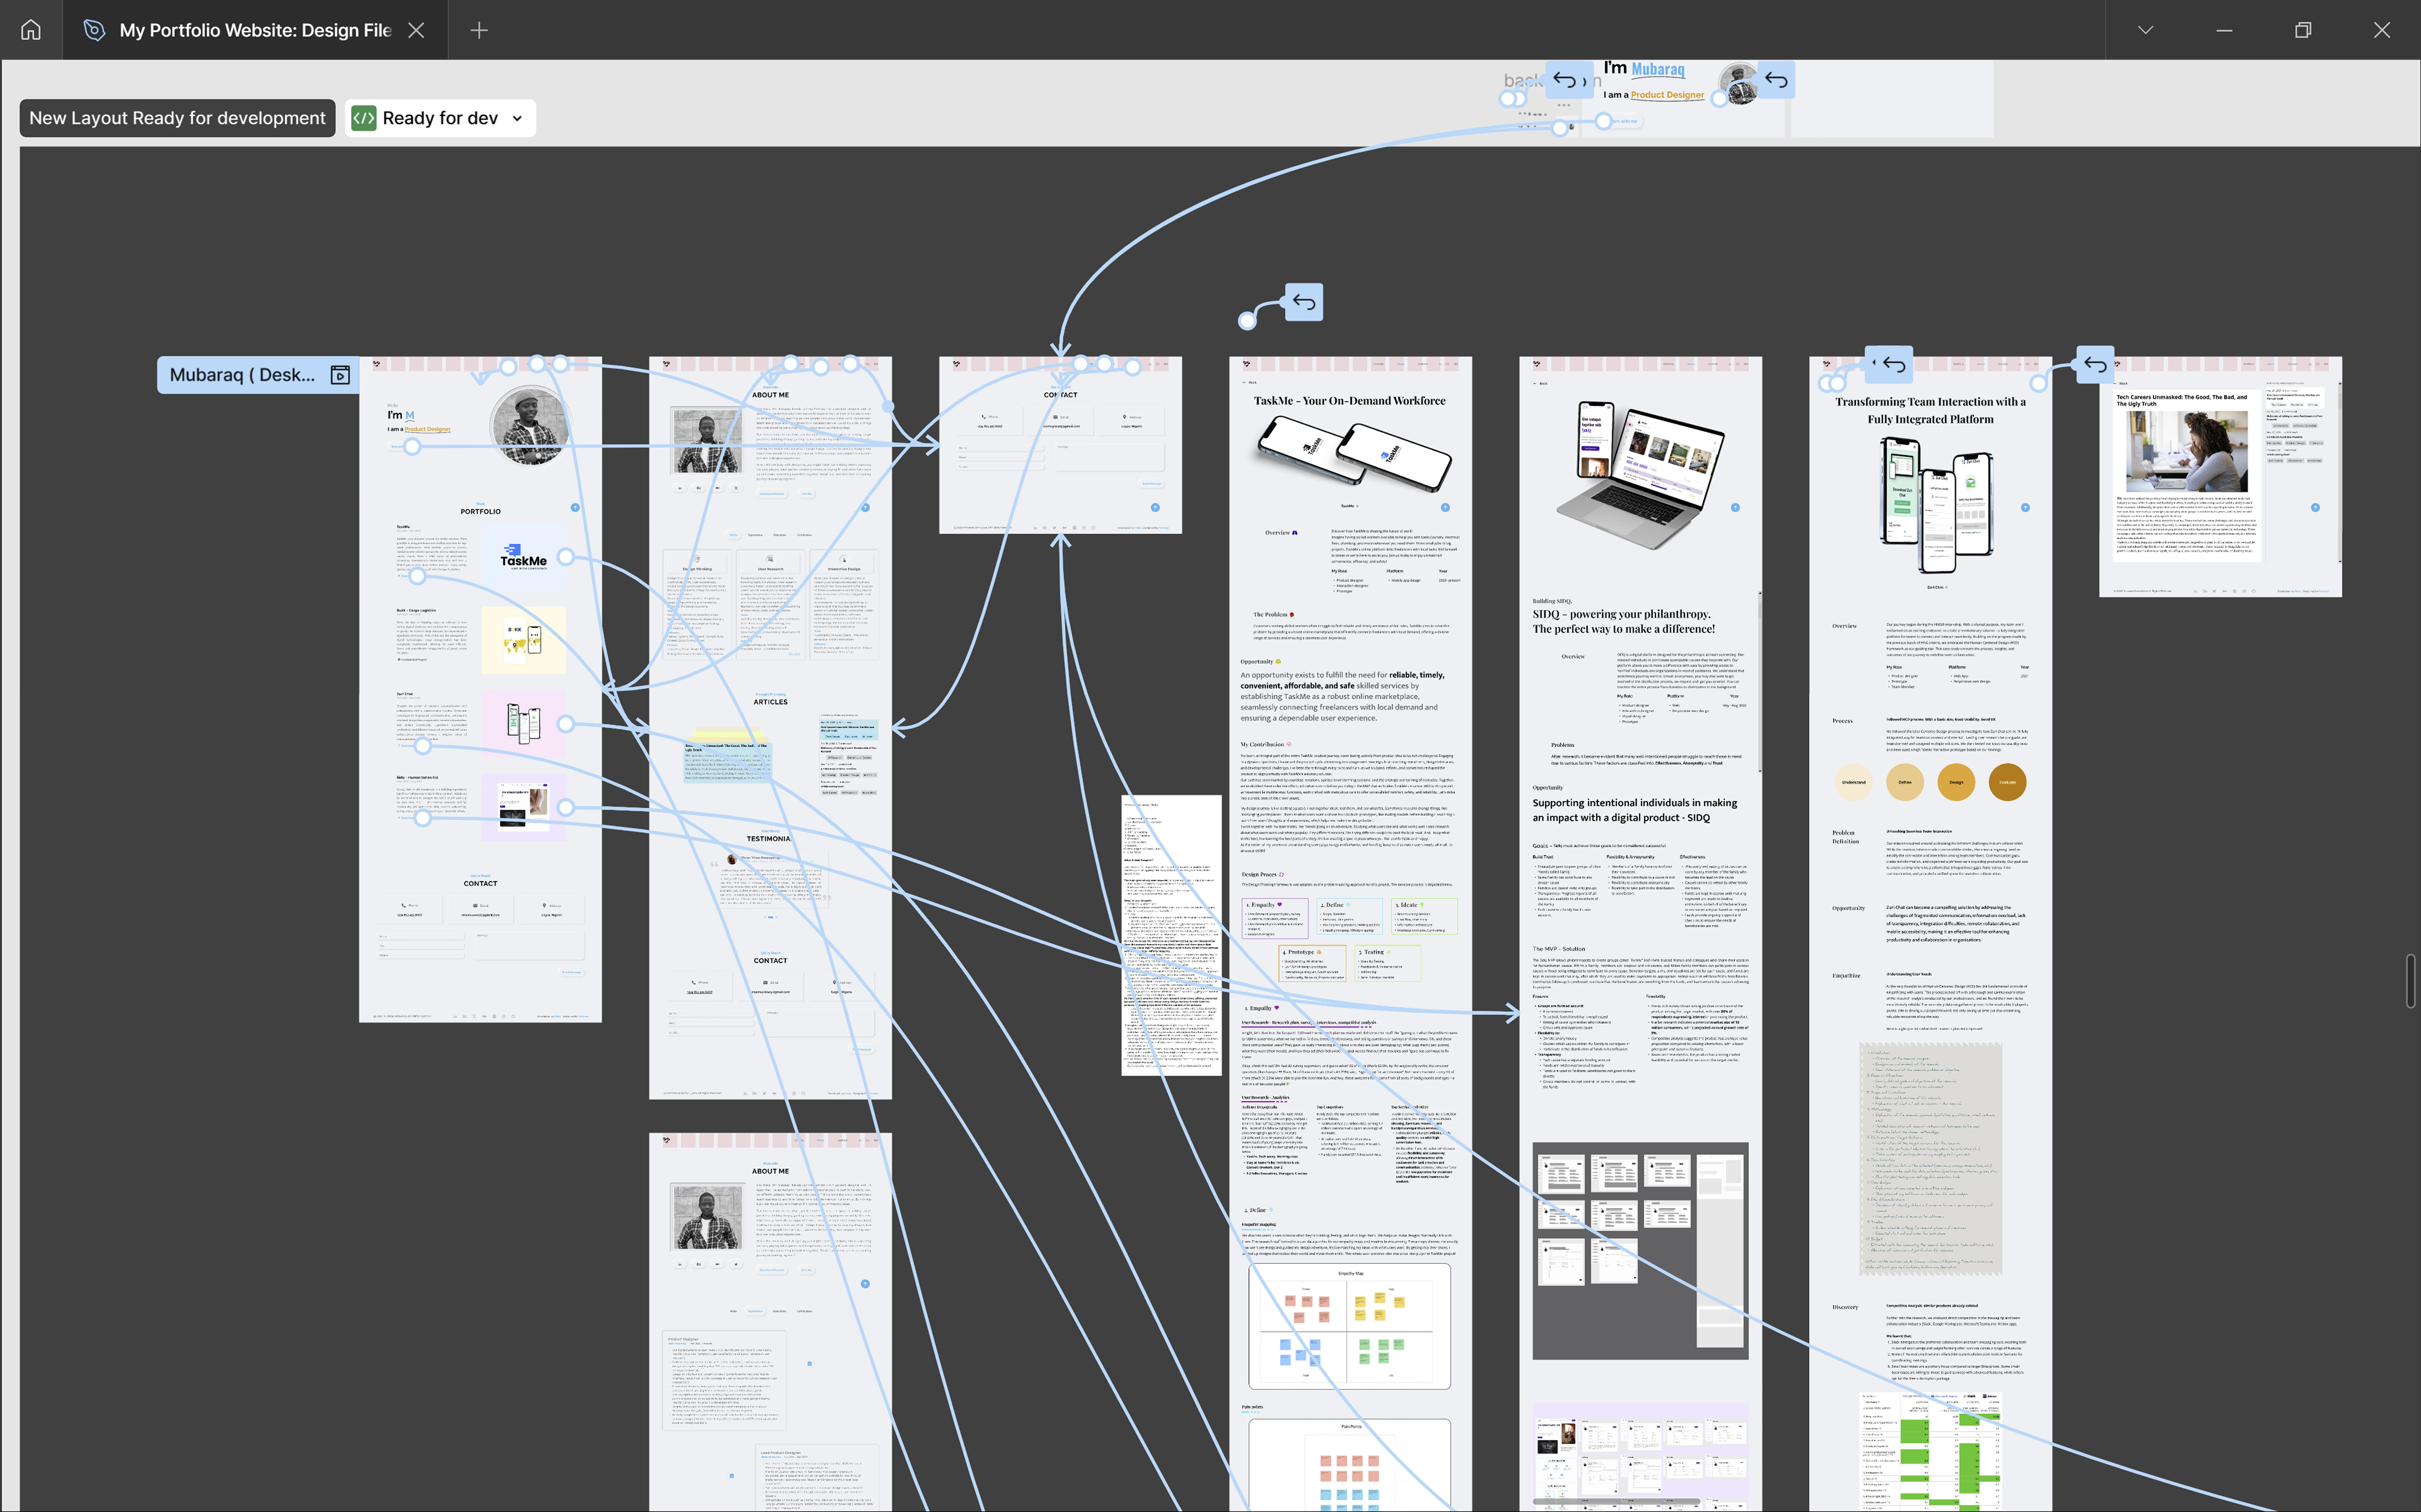This screenshot has width=2421, height=1512.
Task: Switch to My Portfolio Website: Design File tab
Action: coord(255,30)
